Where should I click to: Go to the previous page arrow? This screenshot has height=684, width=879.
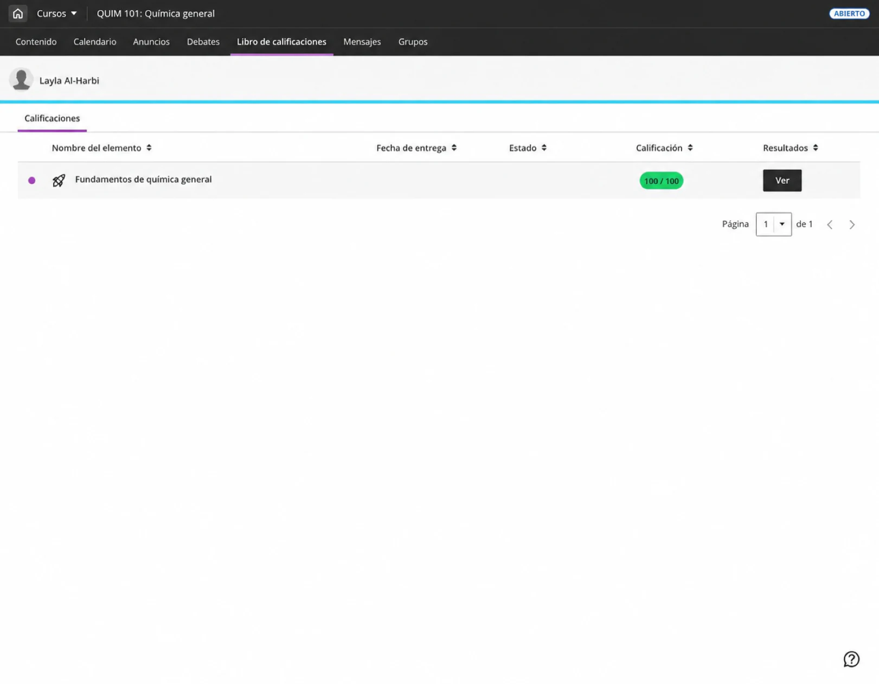[x=829, y=225]
